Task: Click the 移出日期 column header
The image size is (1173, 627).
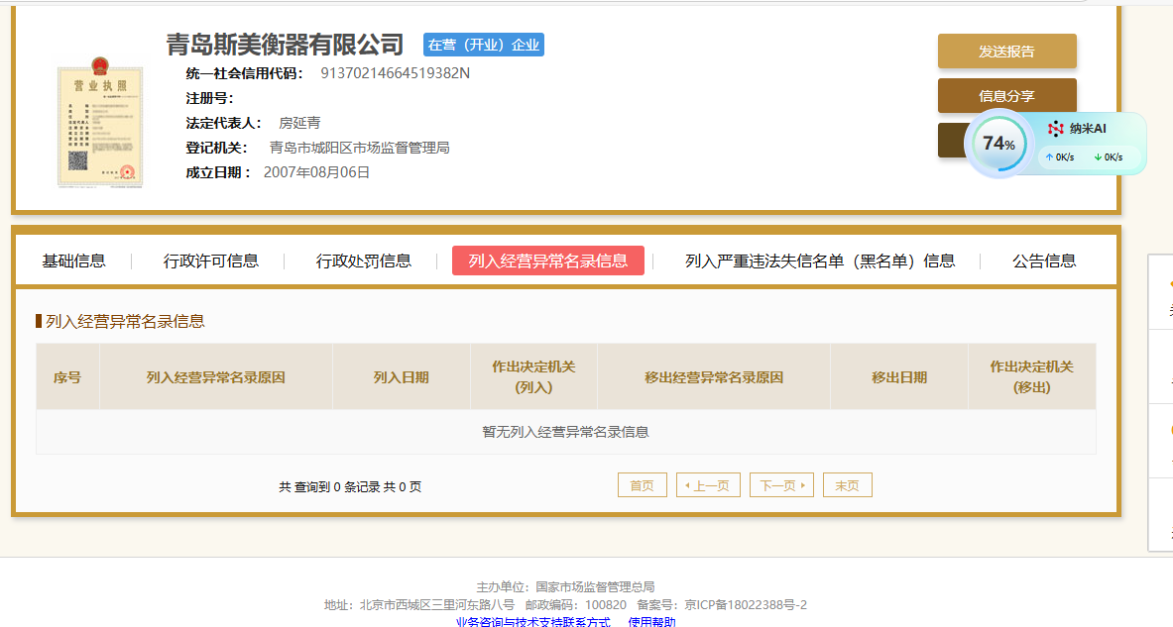Action: point(899,377)
